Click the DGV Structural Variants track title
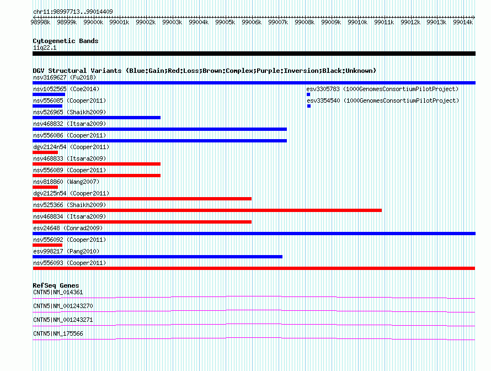The width and height of the screenshot is (491, 371). click(204, 71)
